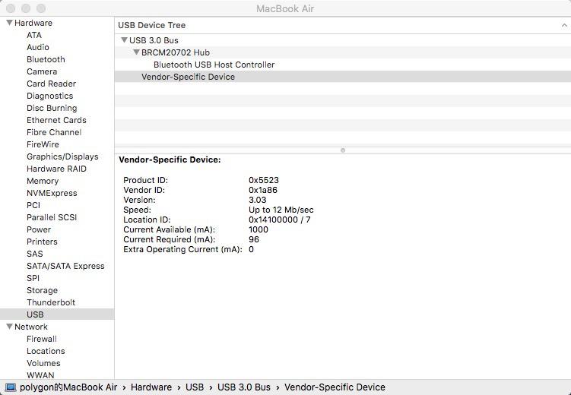Image resolution: width=571 pixels, height=395 pixels.
Task: Select WWAN under Network
Action: (40, 375)
